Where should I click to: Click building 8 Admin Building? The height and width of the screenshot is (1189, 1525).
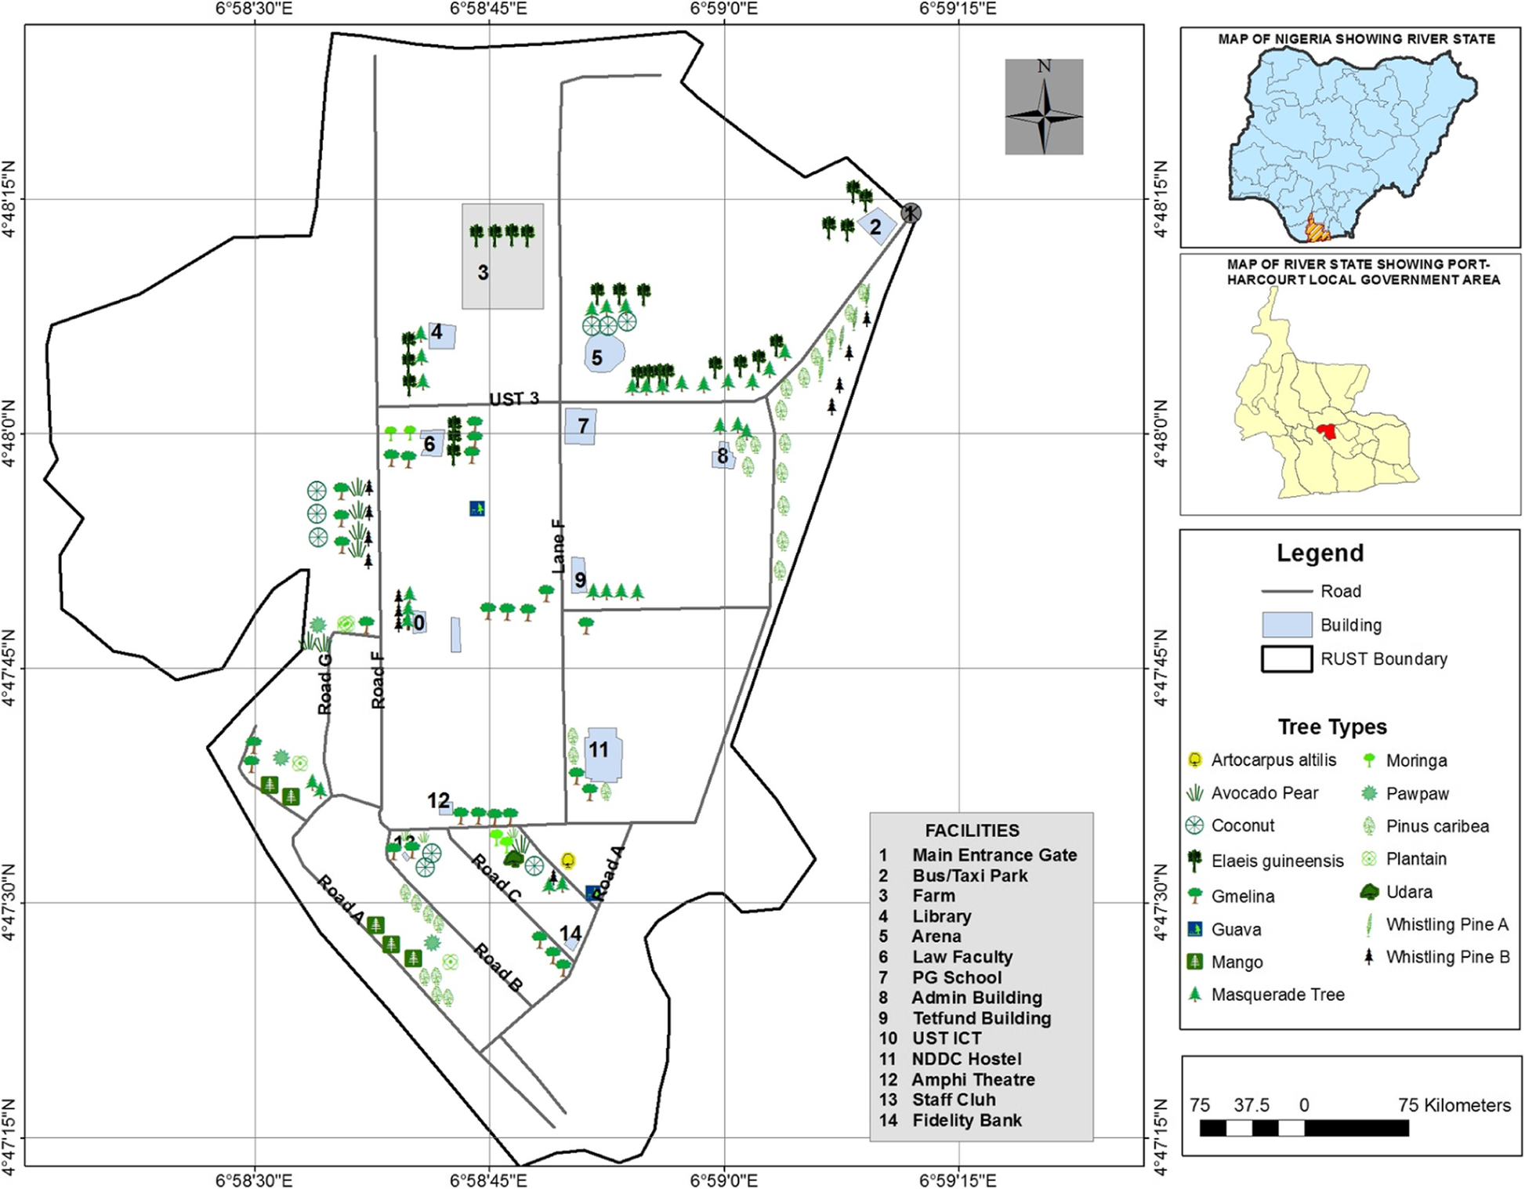723,455
